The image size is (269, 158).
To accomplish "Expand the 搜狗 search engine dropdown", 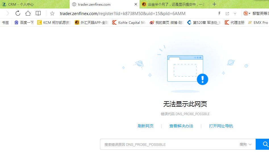I will tap(245, 144).
